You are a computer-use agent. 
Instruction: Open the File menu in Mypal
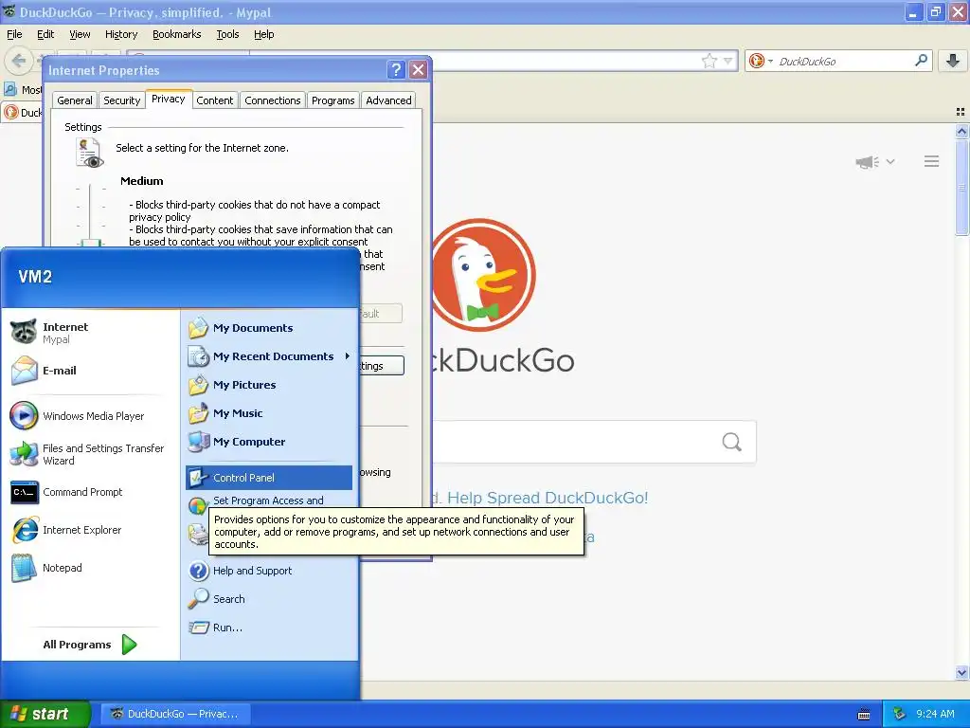(x=14, y=34)
